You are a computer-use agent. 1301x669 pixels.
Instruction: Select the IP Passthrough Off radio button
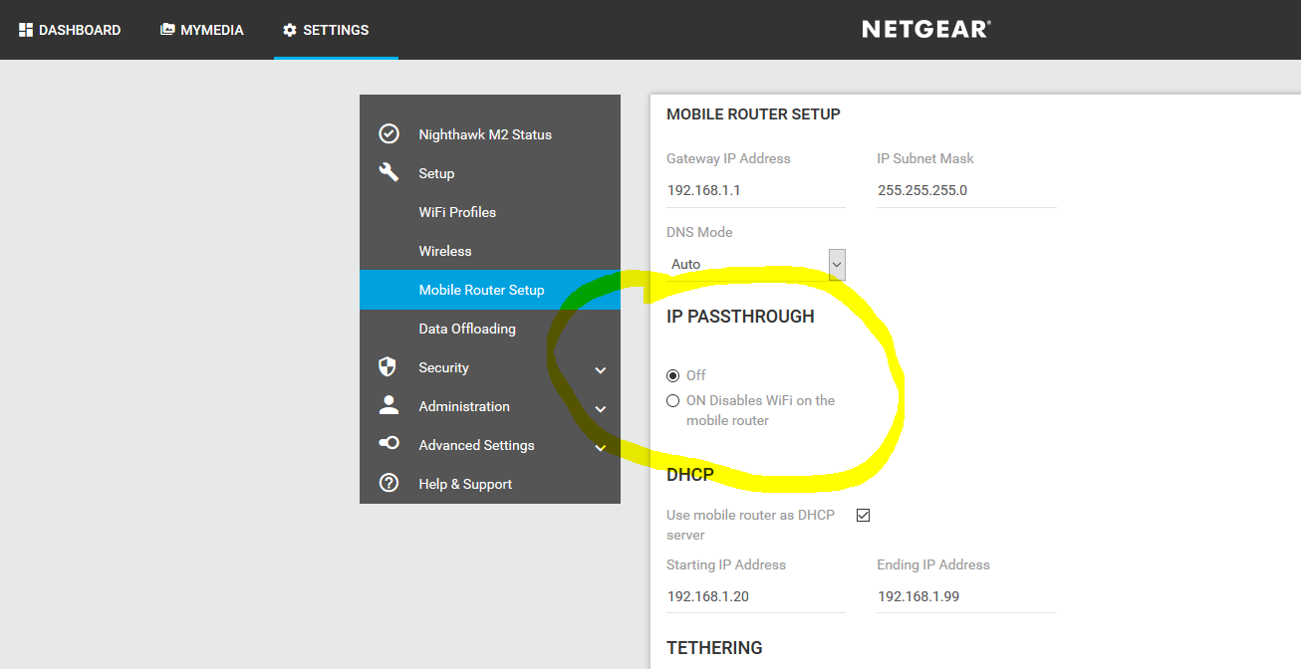pos(673,375)
